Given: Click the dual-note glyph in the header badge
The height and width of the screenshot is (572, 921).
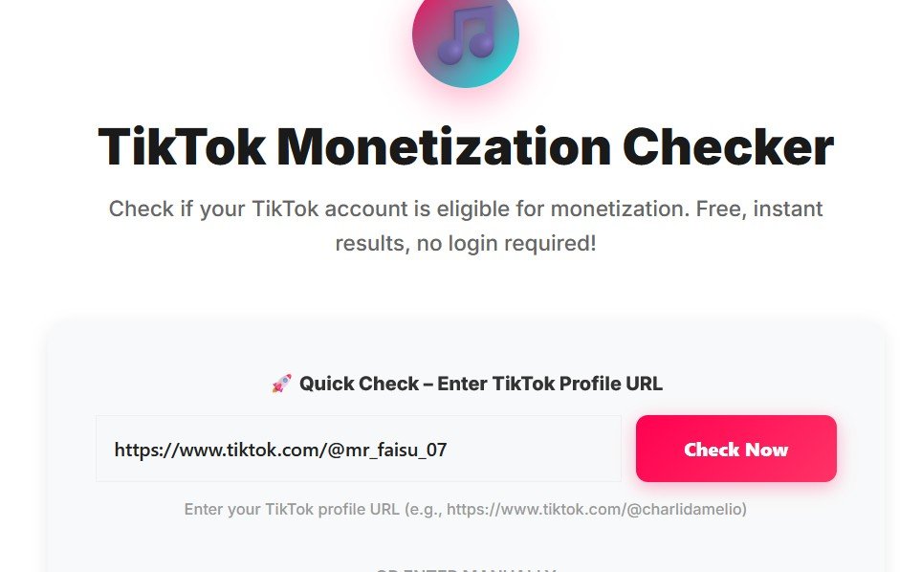Looking at the screenshot, I should coord(466,38).
